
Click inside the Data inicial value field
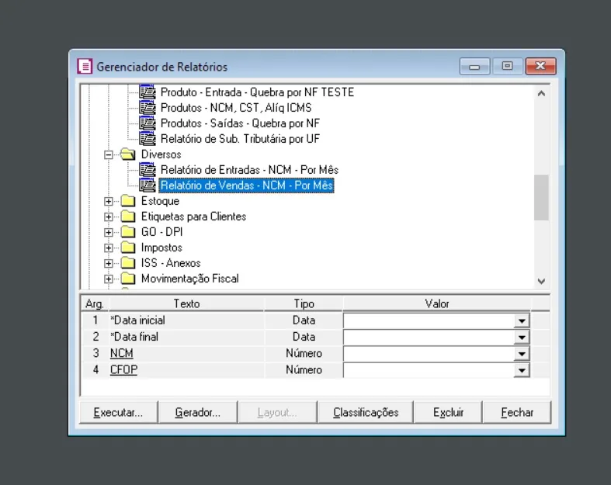(x=429, y=321)
